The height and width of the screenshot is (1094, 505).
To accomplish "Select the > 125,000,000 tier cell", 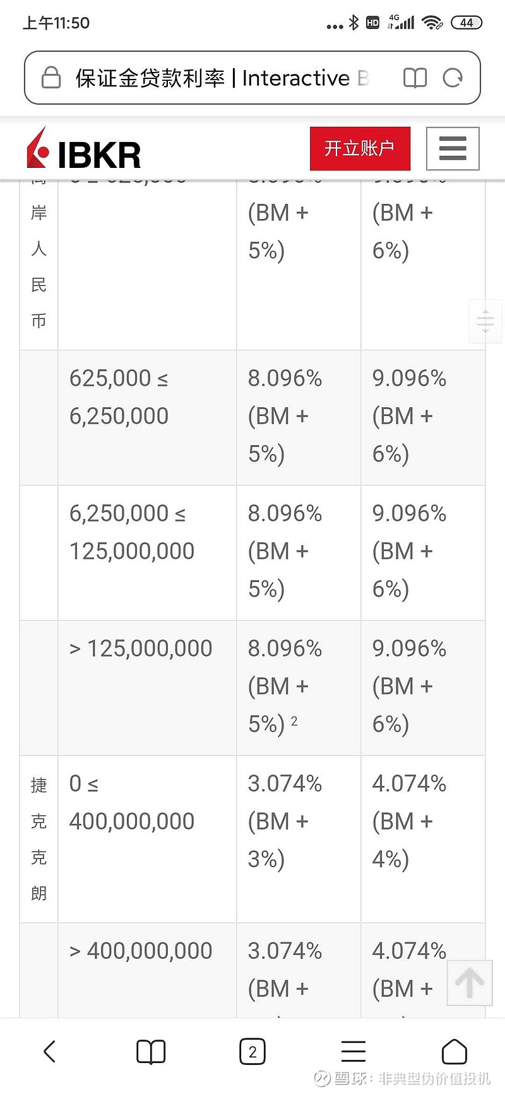I will (146, 687).
